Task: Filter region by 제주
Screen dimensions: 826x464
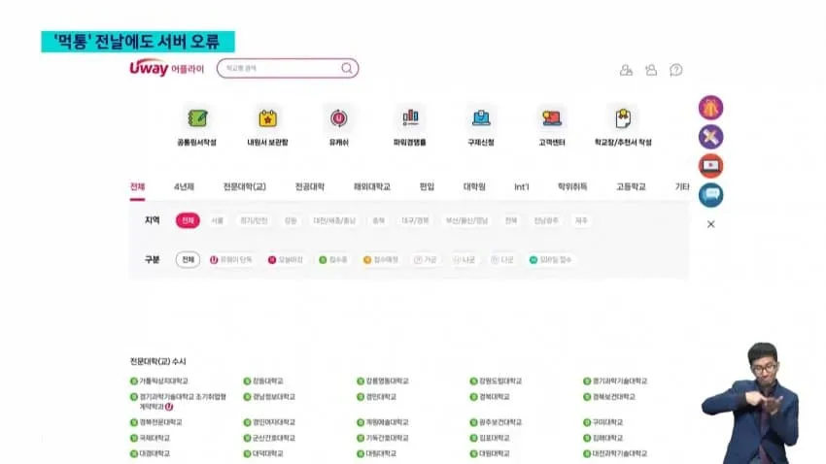Action: pyautogui.click(x=581, y=220)
